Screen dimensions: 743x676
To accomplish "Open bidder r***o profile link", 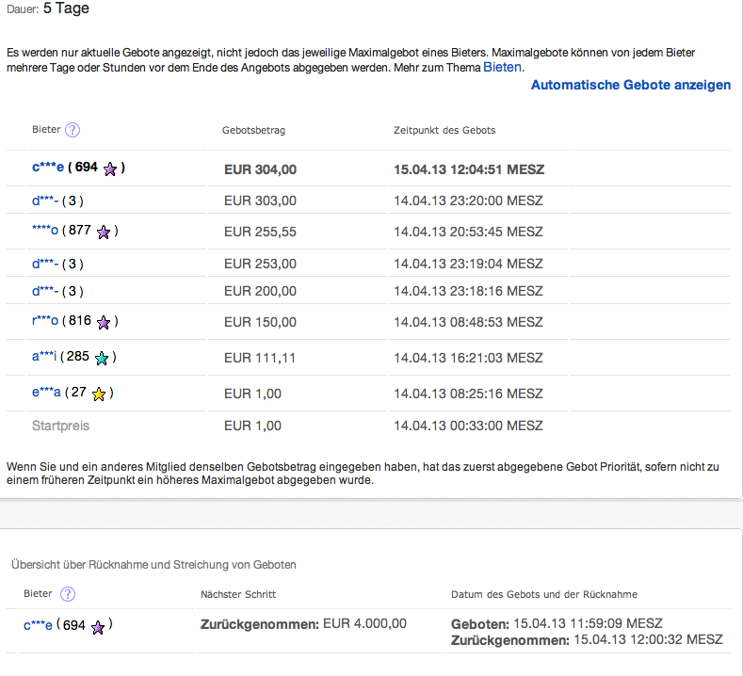I will (45, 321).
